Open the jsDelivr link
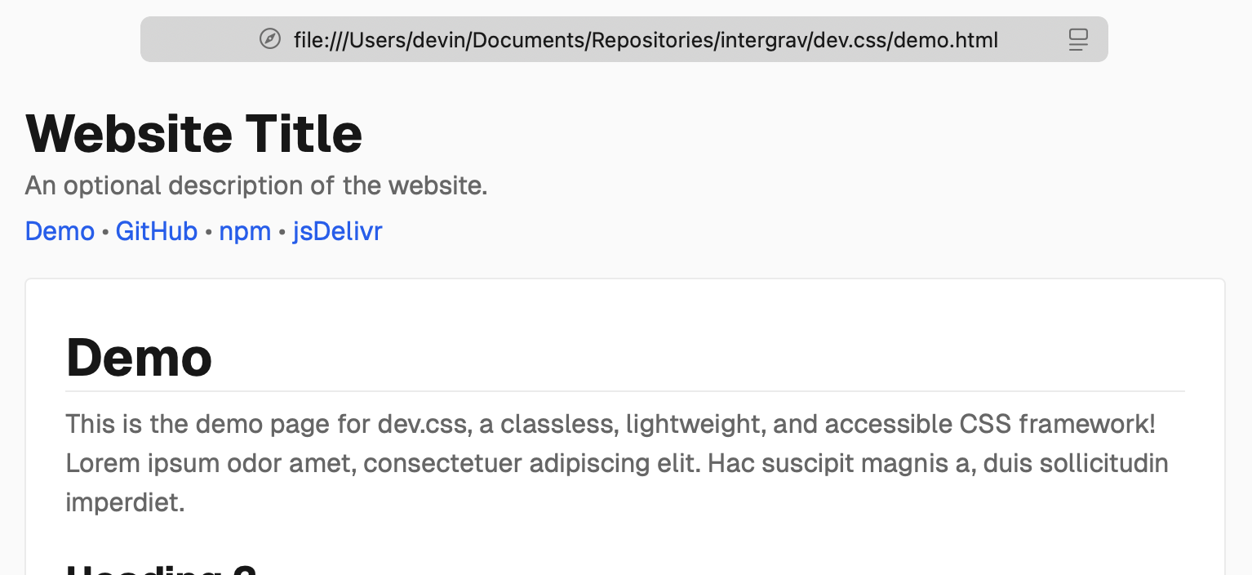The height and width of the screenshot is (575, 1252). click(x=337, y=231)
